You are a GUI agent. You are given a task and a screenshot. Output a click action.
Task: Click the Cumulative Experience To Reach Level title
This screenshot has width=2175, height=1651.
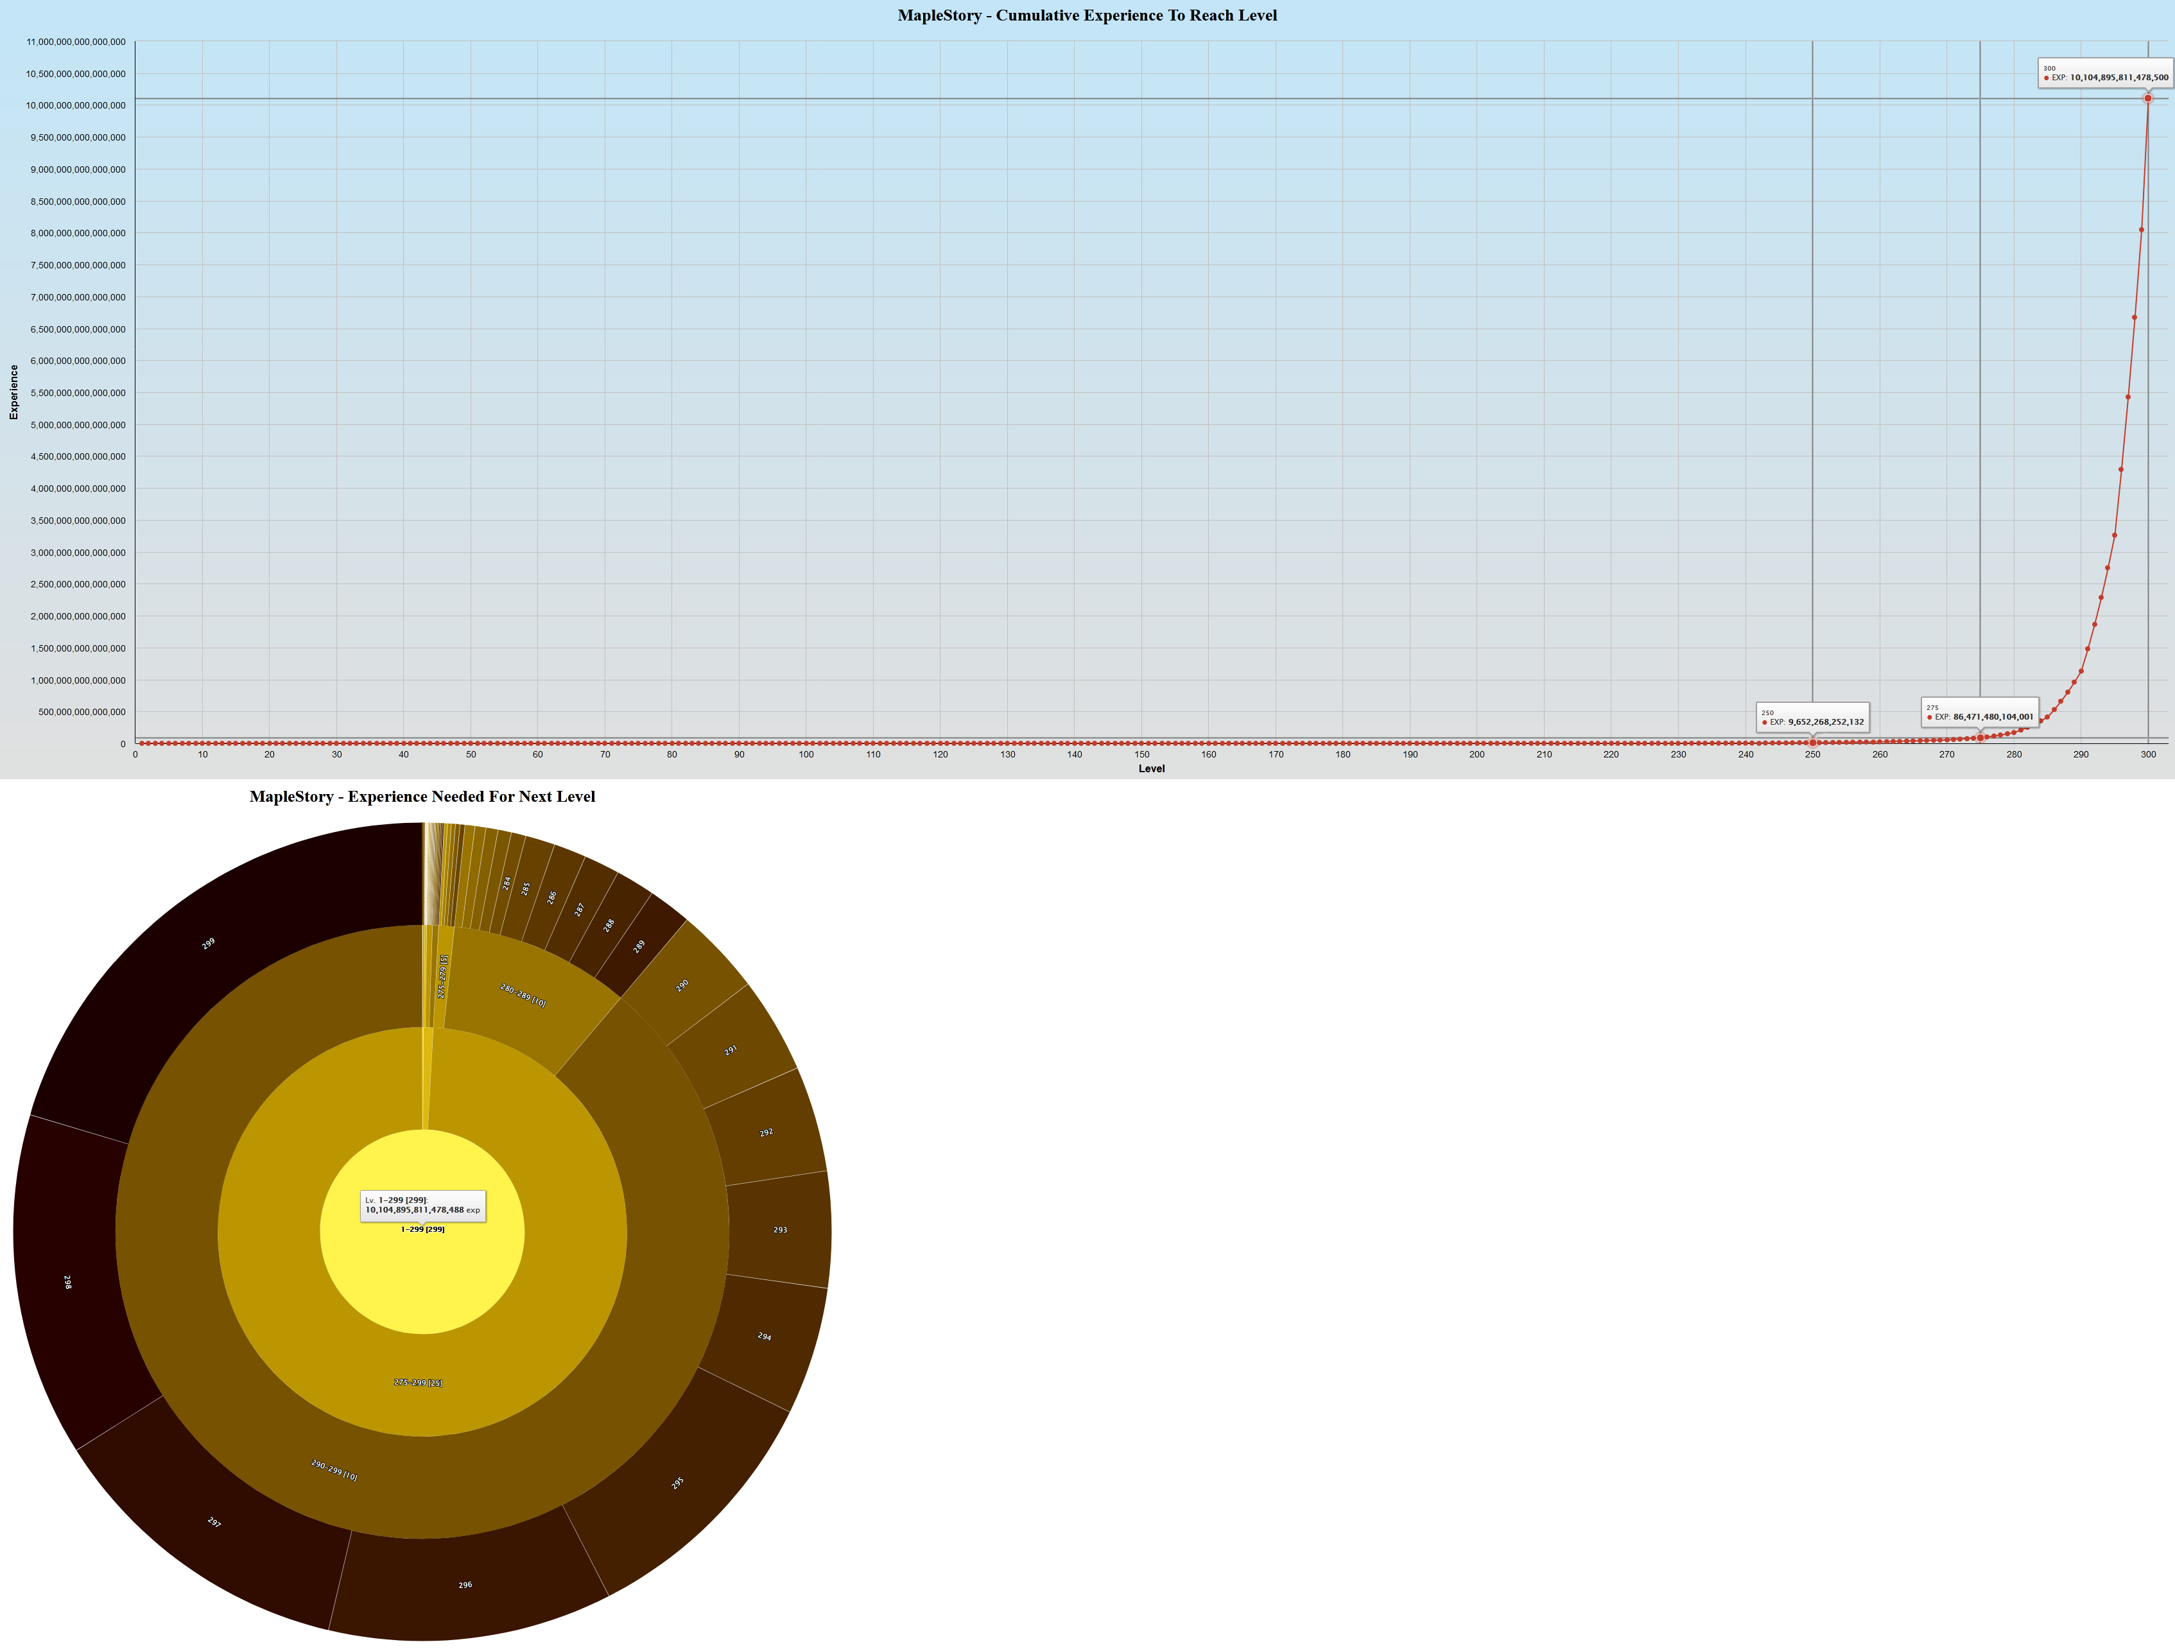pyautogui.click(x=1086, y=15)
